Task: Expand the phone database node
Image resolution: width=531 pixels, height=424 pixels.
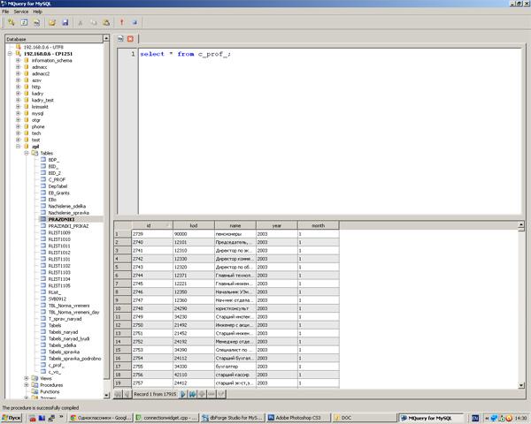Action: pyautogui.click(x=19, y=126)
